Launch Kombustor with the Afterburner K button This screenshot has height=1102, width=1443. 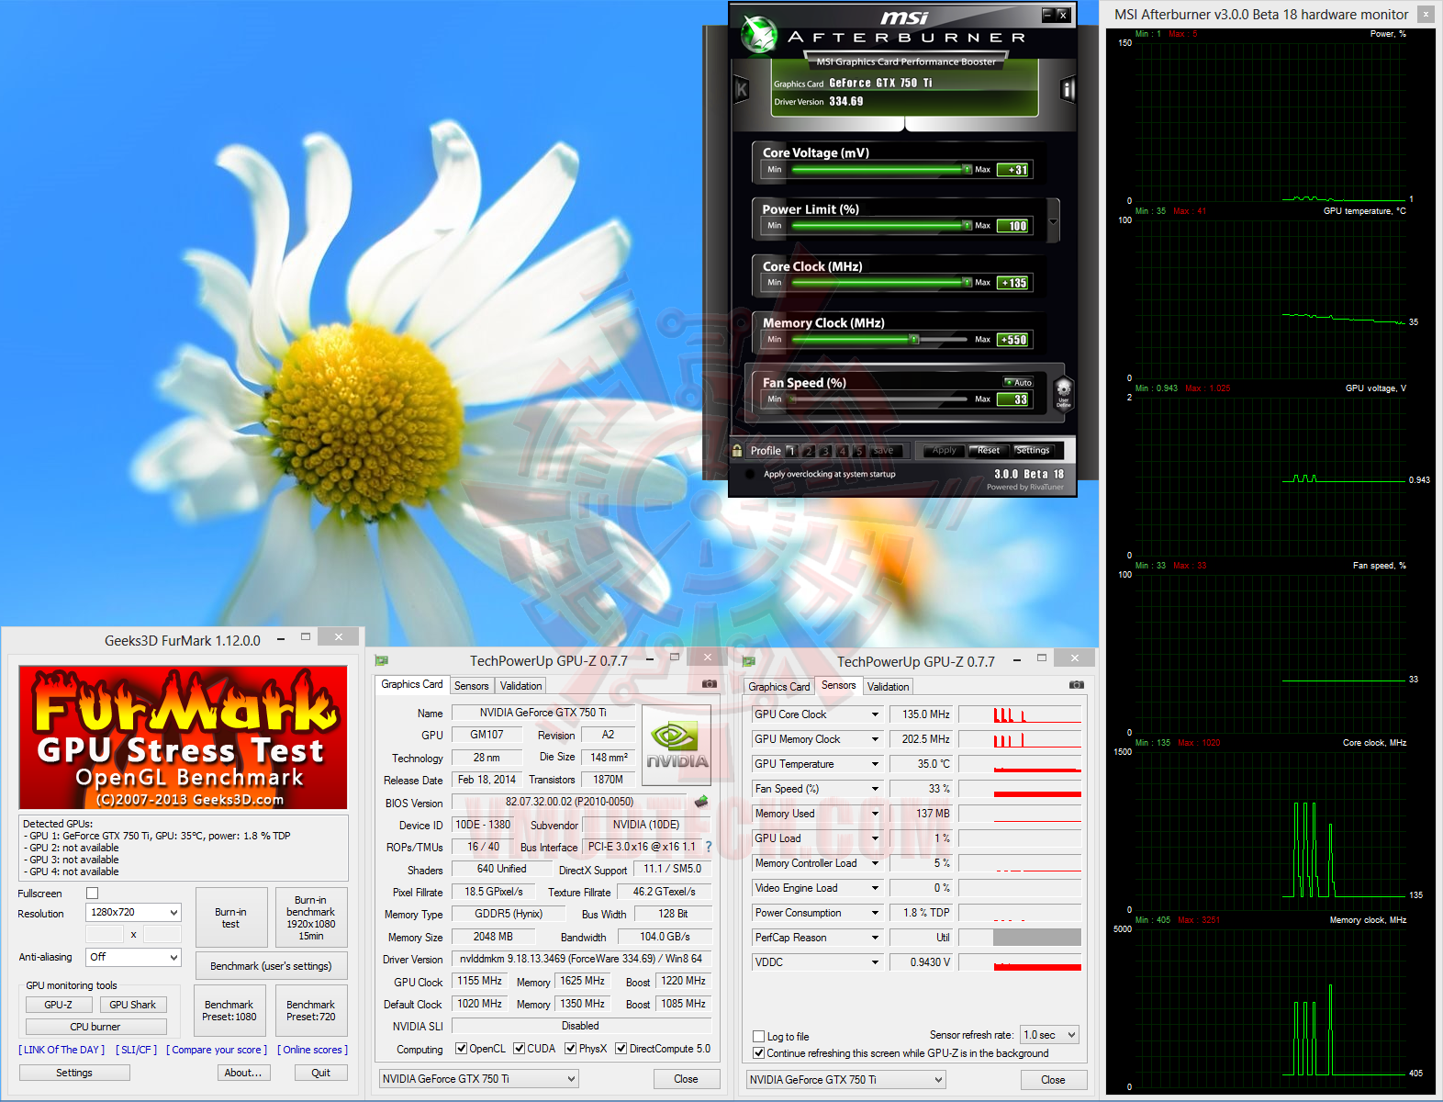coord(742,89)
